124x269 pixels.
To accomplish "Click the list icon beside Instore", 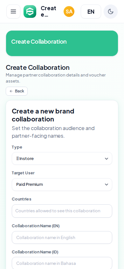I will tap(17, 158).
